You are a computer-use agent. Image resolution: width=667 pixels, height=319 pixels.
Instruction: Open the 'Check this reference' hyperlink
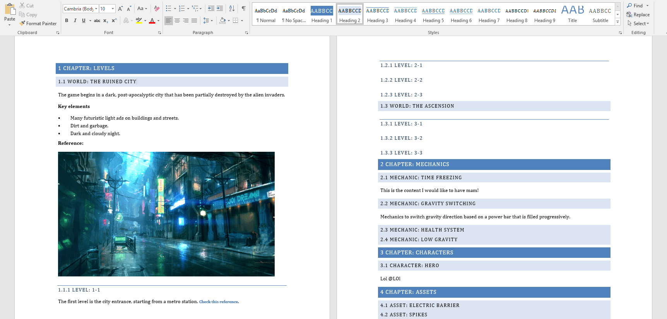click(x=219, y=302)
